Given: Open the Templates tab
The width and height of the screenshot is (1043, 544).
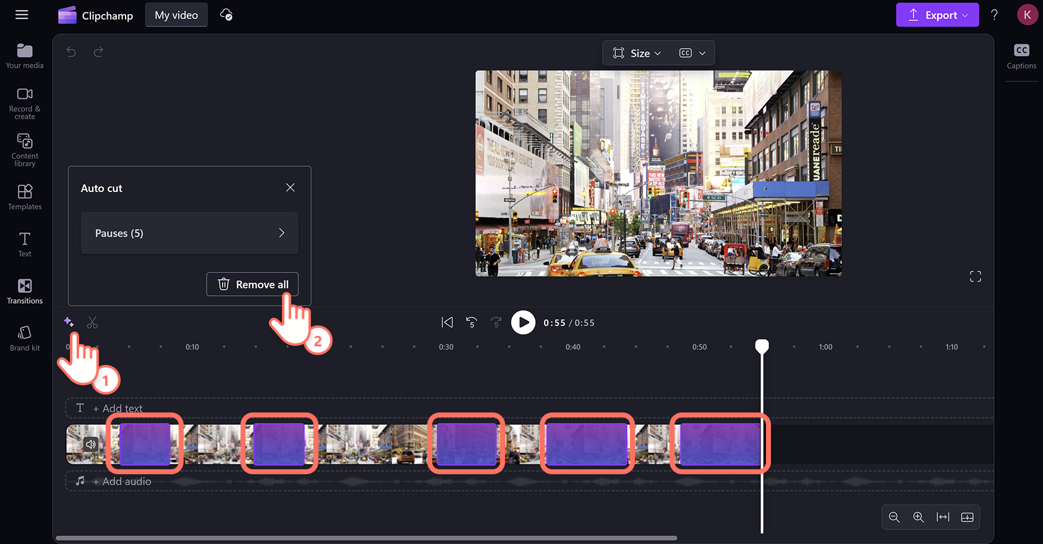Looking at the screenshot, I should click(25, 197).
